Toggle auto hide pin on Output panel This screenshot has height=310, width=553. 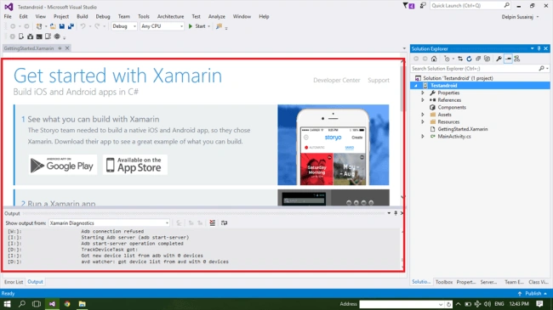[x=396, y=213]
